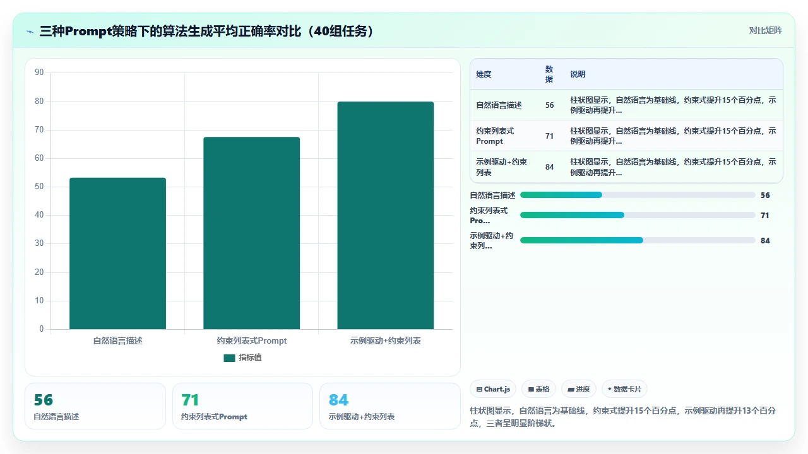
Task: Click the 自然语言描述 x-axis label
Action: (x=117, y=340)
